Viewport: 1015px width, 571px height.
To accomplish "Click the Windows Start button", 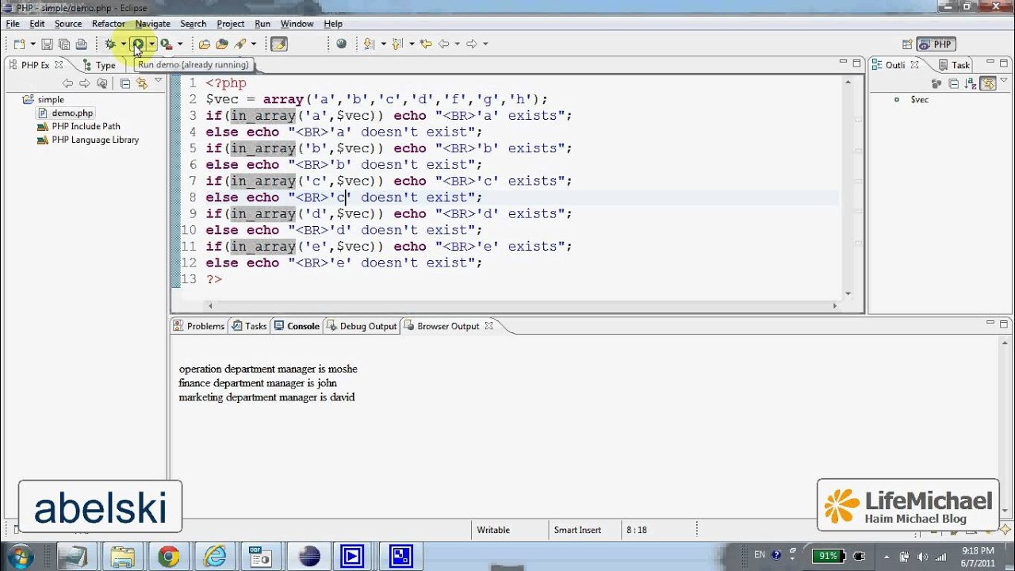I will (x=21, y=557).
